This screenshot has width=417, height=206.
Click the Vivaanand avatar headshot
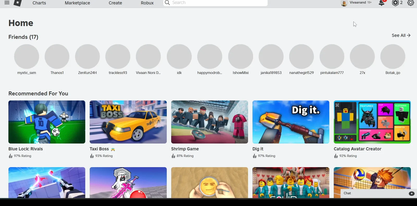[344, 3]
